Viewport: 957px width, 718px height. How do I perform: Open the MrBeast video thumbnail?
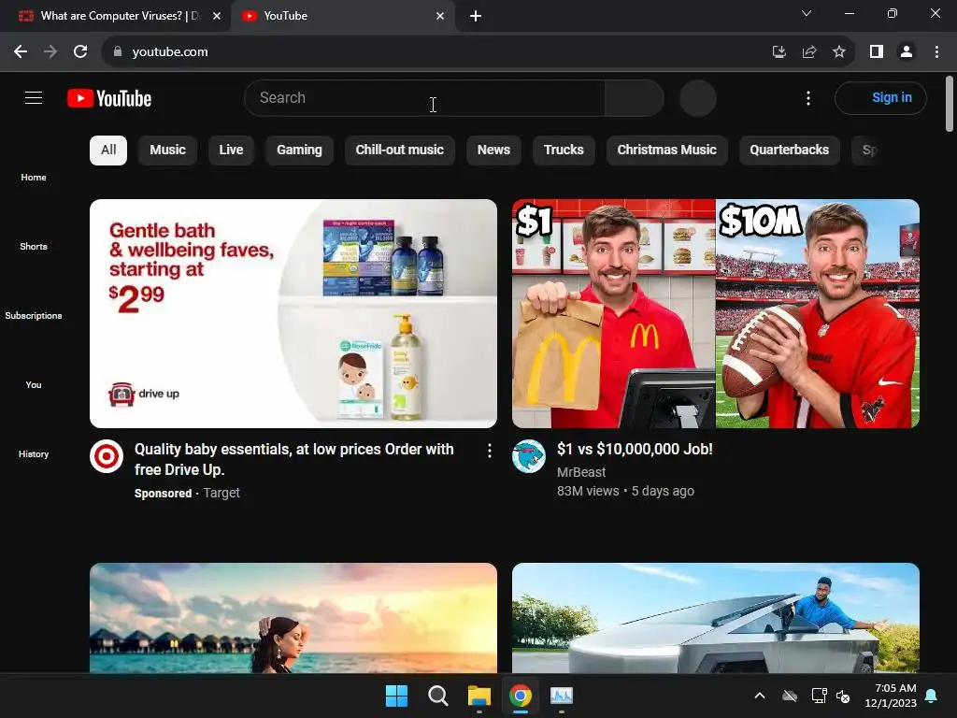[716, 313]
